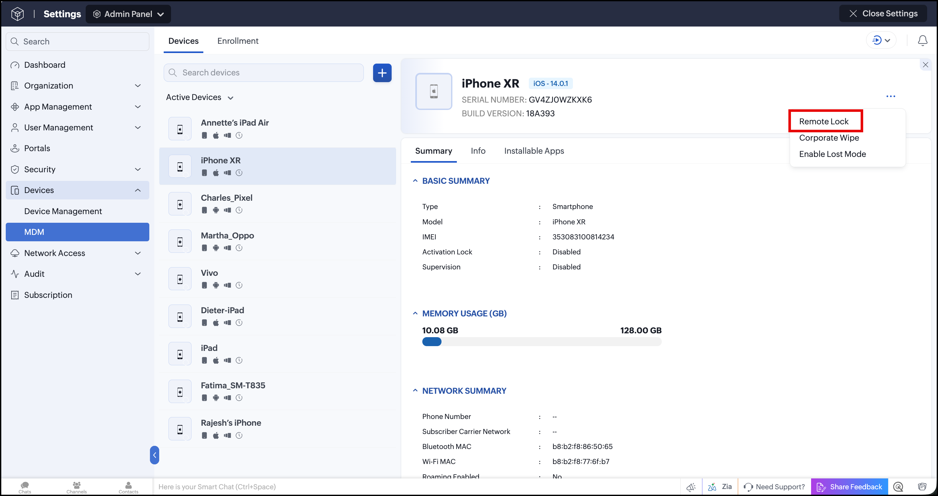This screenshot has width=938, height=496.
Task: Click the memory usage progress bar
Action: coord(542,342)
